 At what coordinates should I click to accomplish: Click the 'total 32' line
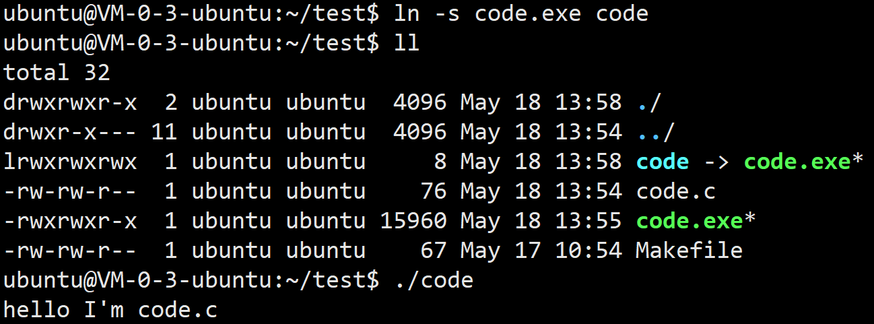pos(57,73)
